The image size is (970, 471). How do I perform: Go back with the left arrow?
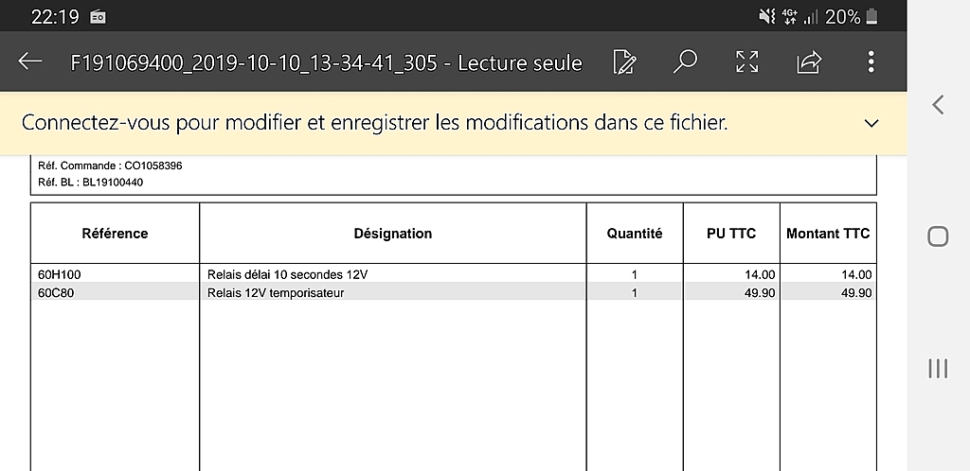(x=30, y=61)
